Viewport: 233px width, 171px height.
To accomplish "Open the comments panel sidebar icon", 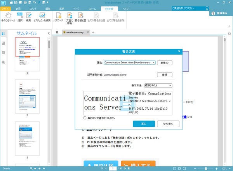I will [x=3, y=53].
